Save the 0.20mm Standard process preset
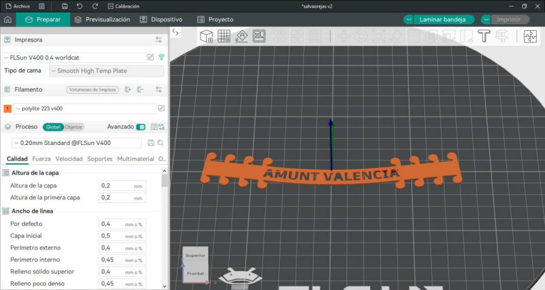The height and width of the screenshot is (290, 545). [151, 143]
